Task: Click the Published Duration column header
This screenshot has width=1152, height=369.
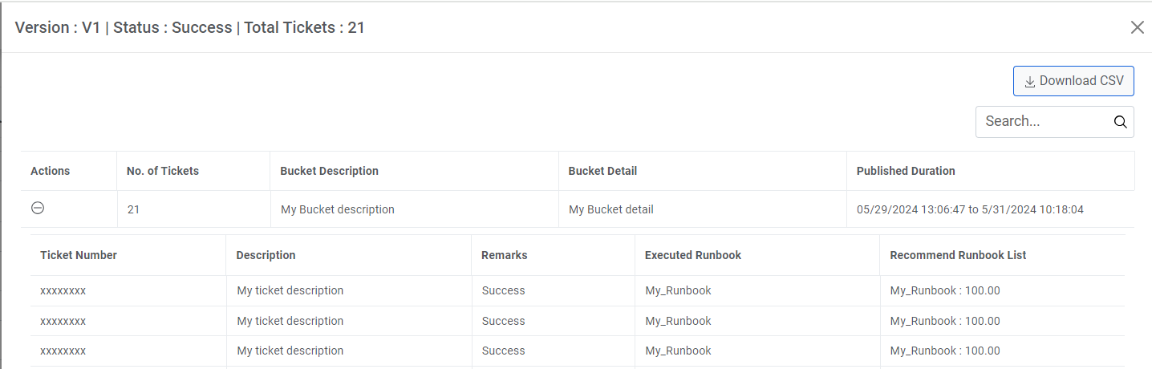Action: point(906,171)
